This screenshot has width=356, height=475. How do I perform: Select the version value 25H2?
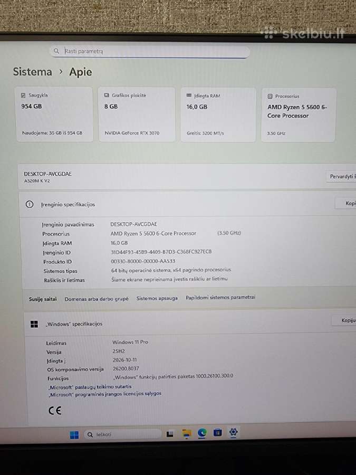(119, 351)
